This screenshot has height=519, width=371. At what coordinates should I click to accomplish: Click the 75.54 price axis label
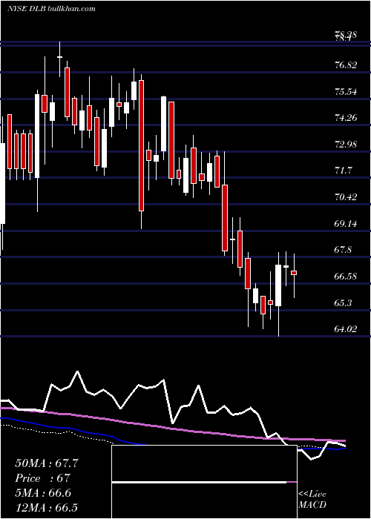[x=346, y=91]
